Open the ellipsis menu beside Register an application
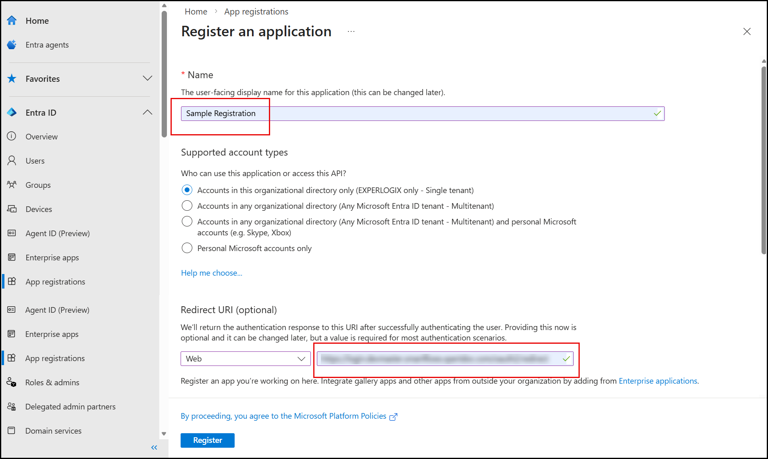The image size is (768, 459). point(351,31)
